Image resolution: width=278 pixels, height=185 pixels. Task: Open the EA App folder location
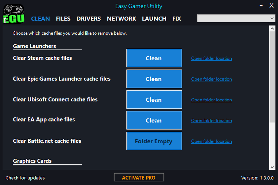coord(211,121)
